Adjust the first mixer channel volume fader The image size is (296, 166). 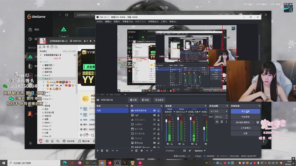point(166,121)
